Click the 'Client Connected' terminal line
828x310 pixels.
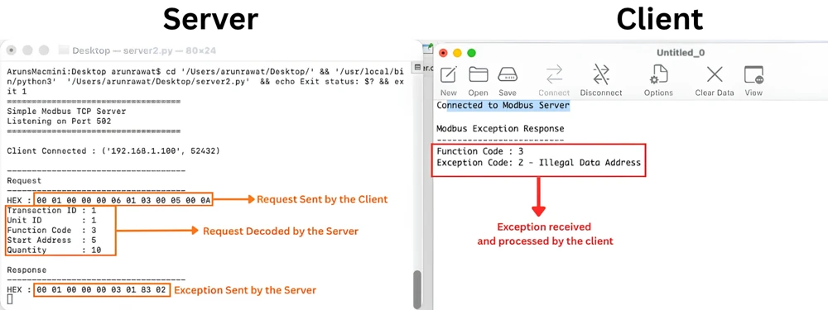113,150
